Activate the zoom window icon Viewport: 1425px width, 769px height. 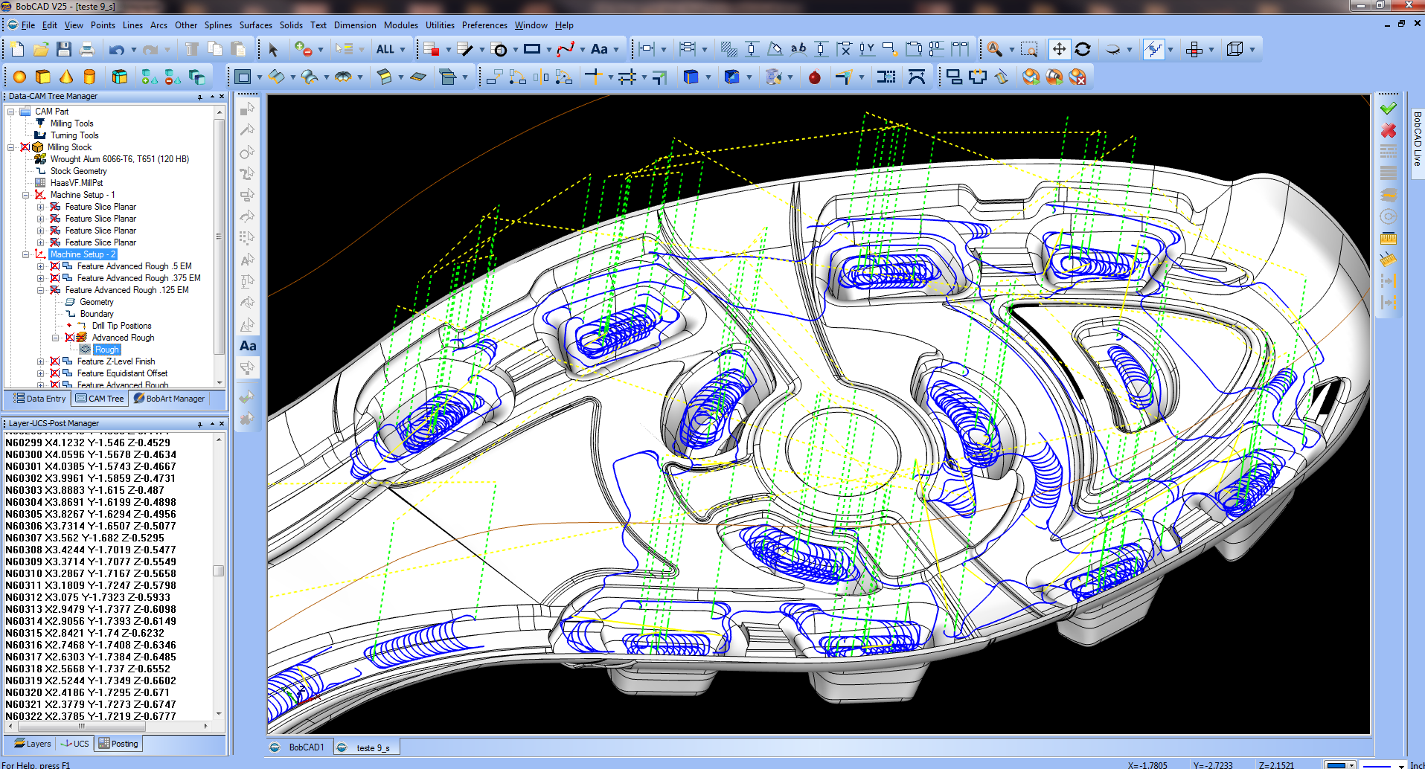coord(1029,50)
